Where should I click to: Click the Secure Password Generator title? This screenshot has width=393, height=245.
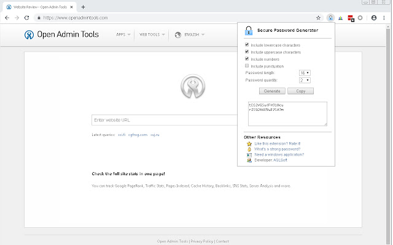(x=288, y=30)
